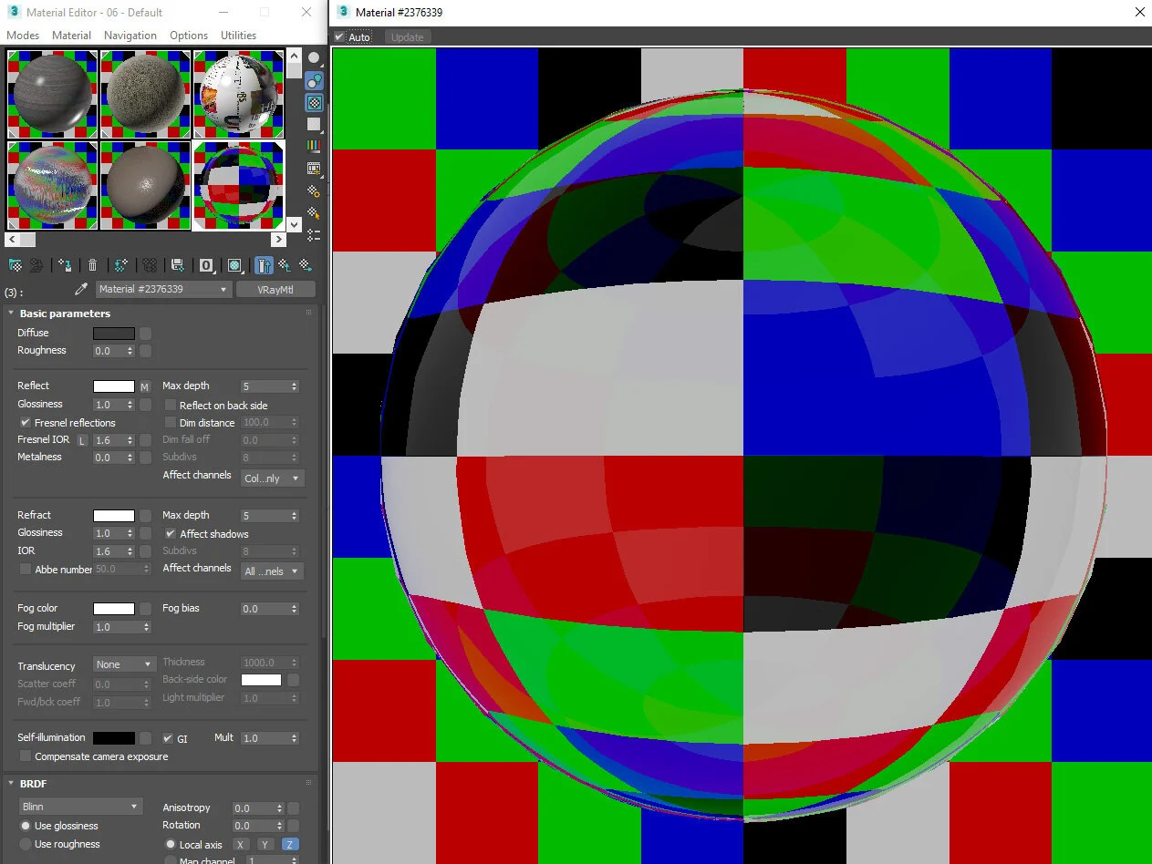Click the Update button in preview window
The image size is (1152, 864).
408,37
